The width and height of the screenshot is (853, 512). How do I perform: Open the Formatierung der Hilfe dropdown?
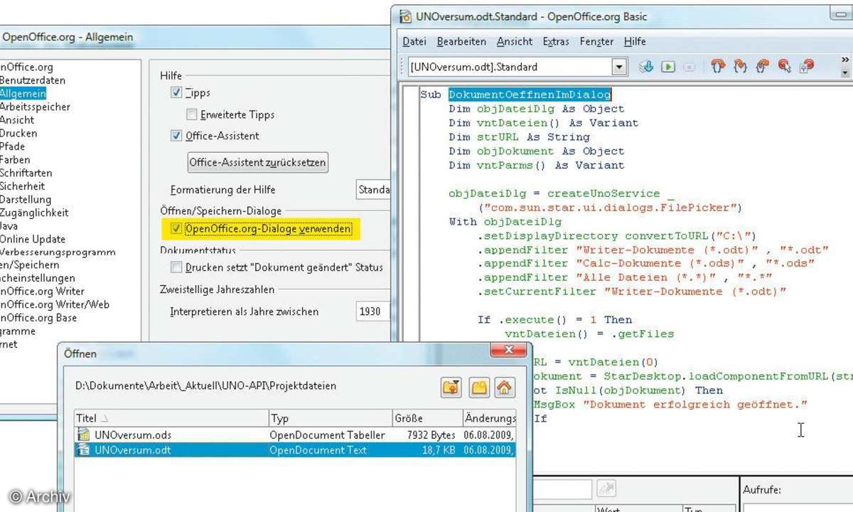[x=374, y=190]
